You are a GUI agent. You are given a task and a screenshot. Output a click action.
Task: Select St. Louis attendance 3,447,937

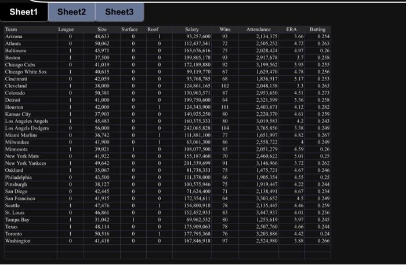click(x=267, y=212)
